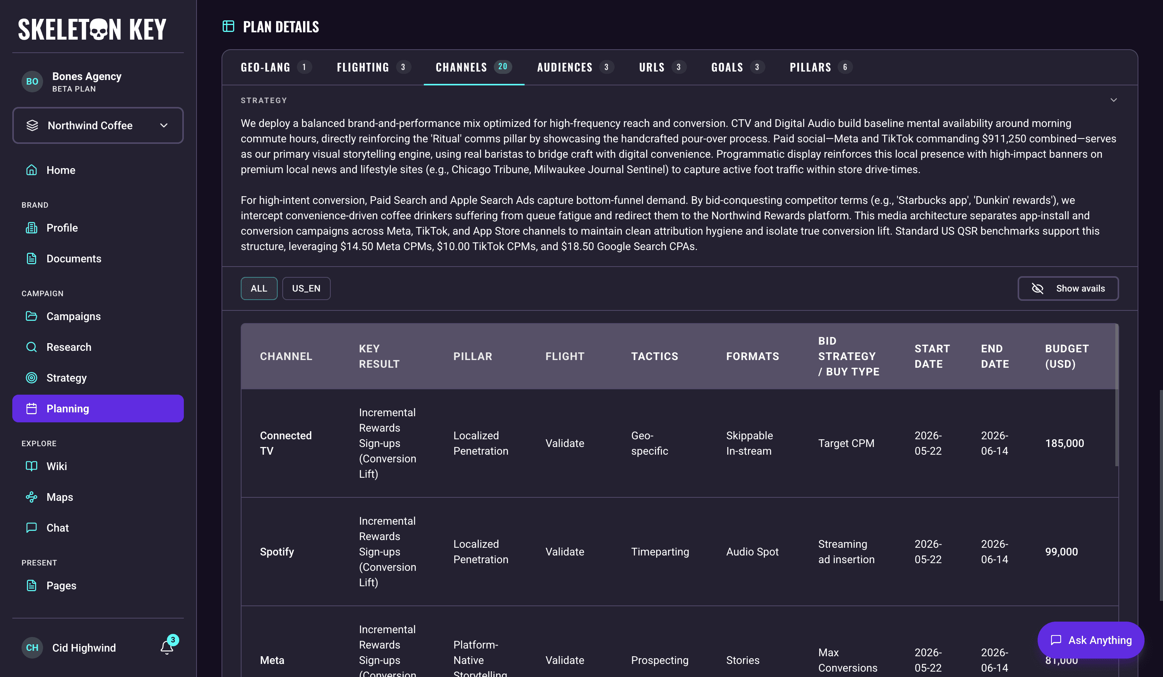This screenshot has height=677, width=1163.
Task: Switch to the Geo-Lang tab
Action: (x=276, y=67)
